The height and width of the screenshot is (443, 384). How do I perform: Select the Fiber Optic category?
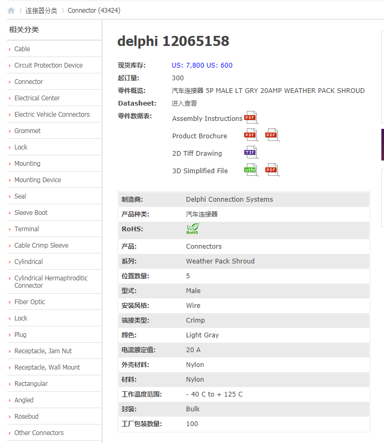coord(30,302)
